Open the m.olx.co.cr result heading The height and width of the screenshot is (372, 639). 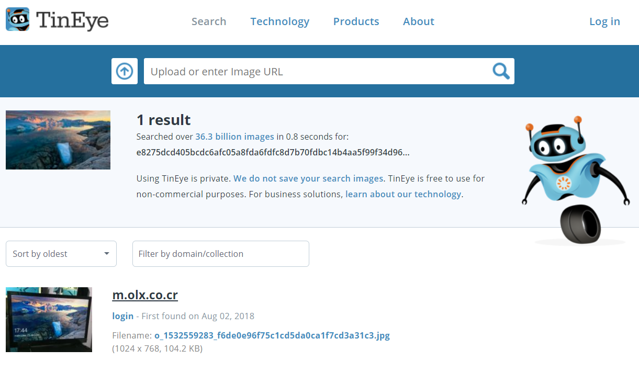point(145,295)
